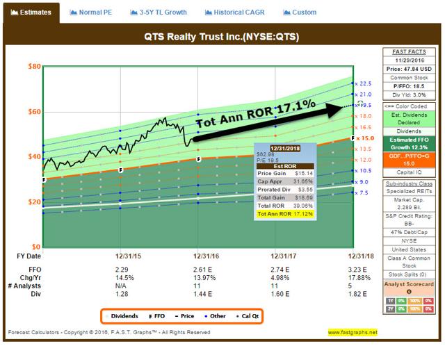Click the Price Gain $15.14 row
This screenshot has height=346, width=445.
285,173
